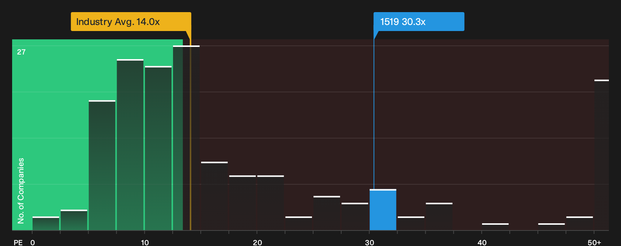Select the bar starting at PE 35
Image resolution: width=621 pixels, height=246 pixels.
point(439,216)
